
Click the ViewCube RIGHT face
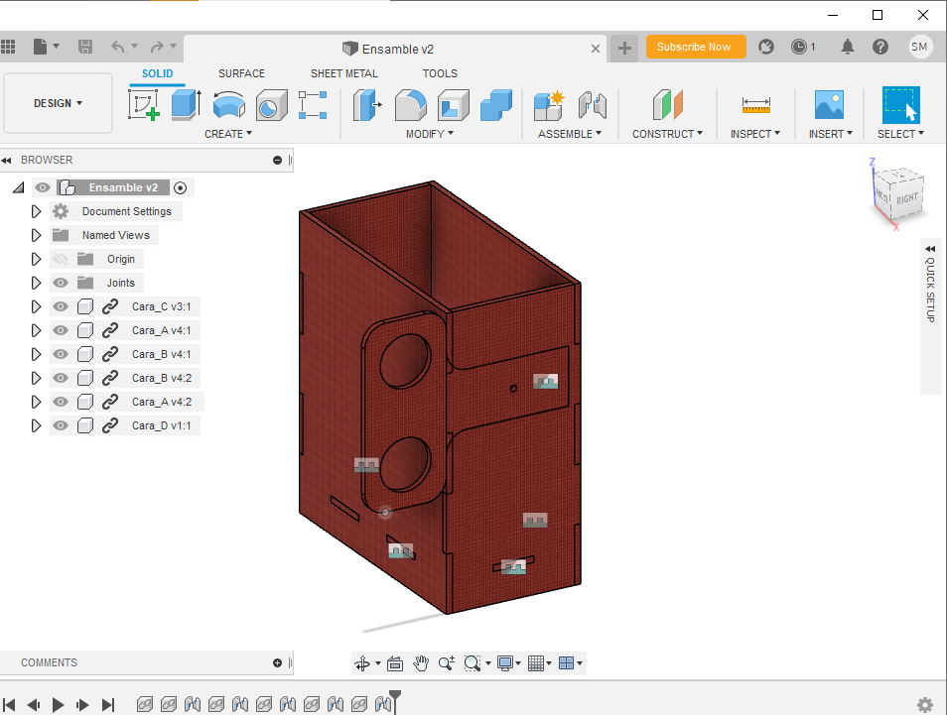pyautogui.click(x=906, y=199)
